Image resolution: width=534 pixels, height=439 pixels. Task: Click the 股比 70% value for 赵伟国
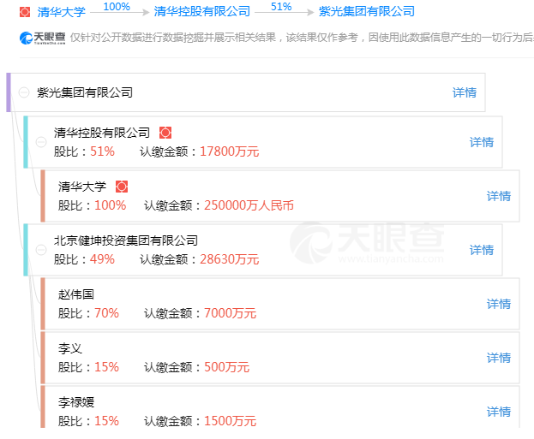[x=106, y=313]
